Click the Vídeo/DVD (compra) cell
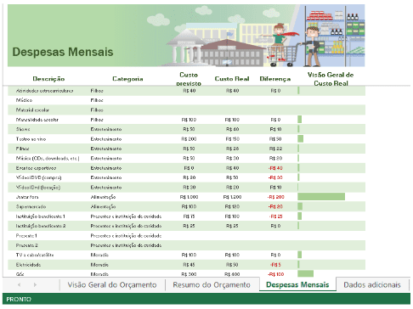 (38, 177)
